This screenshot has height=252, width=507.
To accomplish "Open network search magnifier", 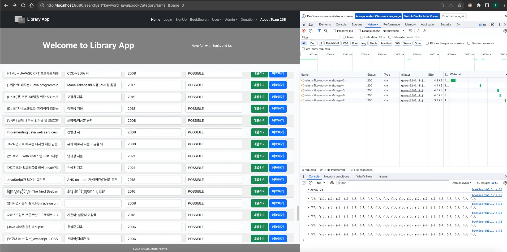I will point(326,31).
